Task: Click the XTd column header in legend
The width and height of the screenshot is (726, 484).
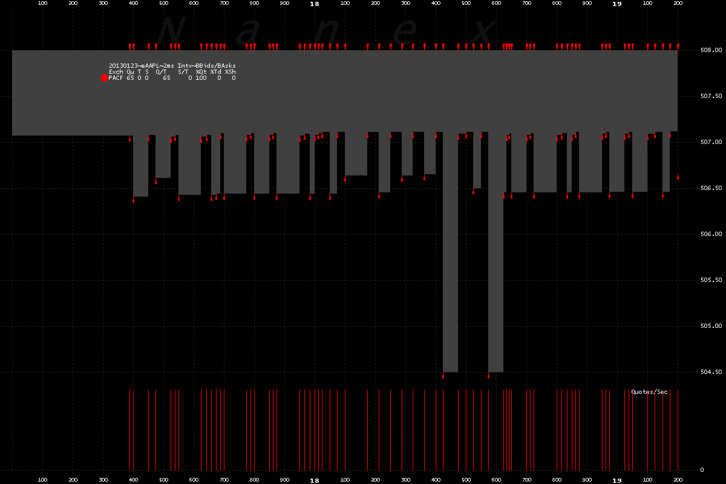Action: coord(216,71)
